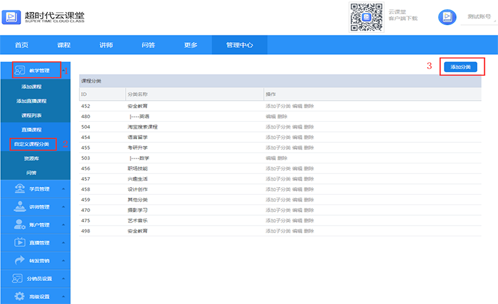This screenshot has height=304, width=498.
Task: Click the 教学管理 sidebar icon
Action: 20,70
